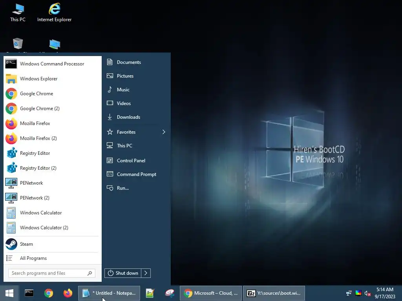The height and width of the screenshot is (301, 402).
Task: Open the green notepad taskbar icon
Action: [150, 293]
